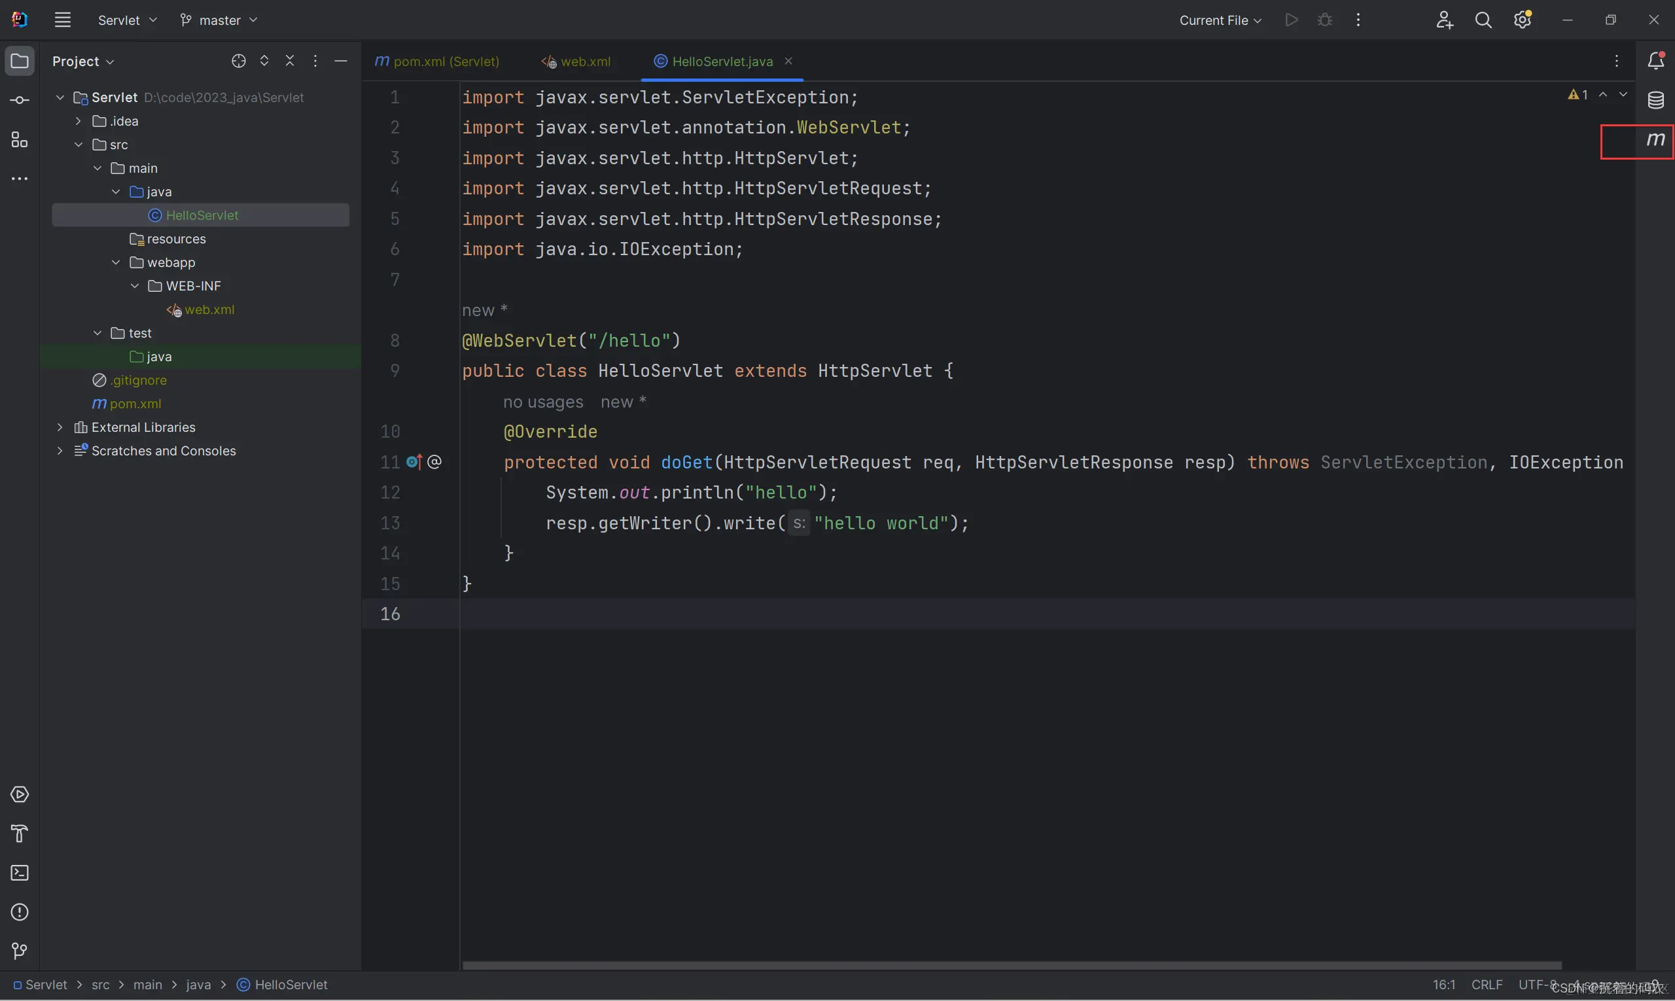Click the src breadcrumb in the navigation bar

(101, 985)
